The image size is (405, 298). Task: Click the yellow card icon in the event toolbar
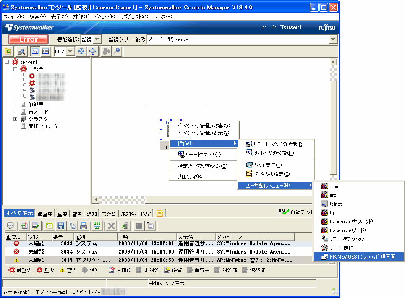[x=50, y=226]
